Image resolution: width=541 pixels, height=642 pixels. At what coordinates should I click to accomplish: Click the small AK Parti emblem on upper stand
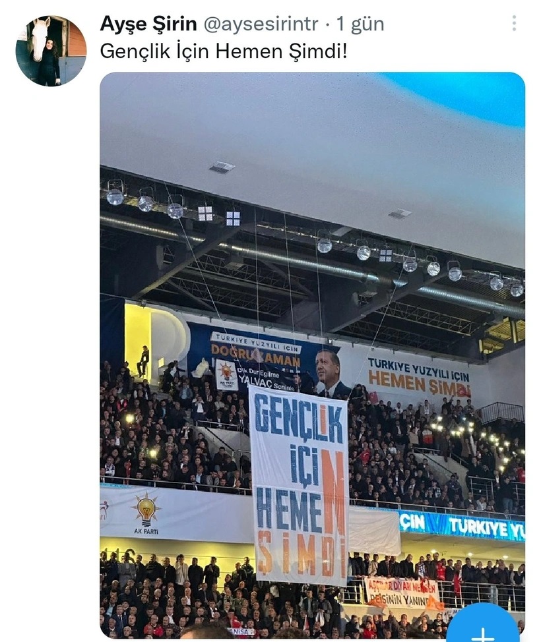227,374
